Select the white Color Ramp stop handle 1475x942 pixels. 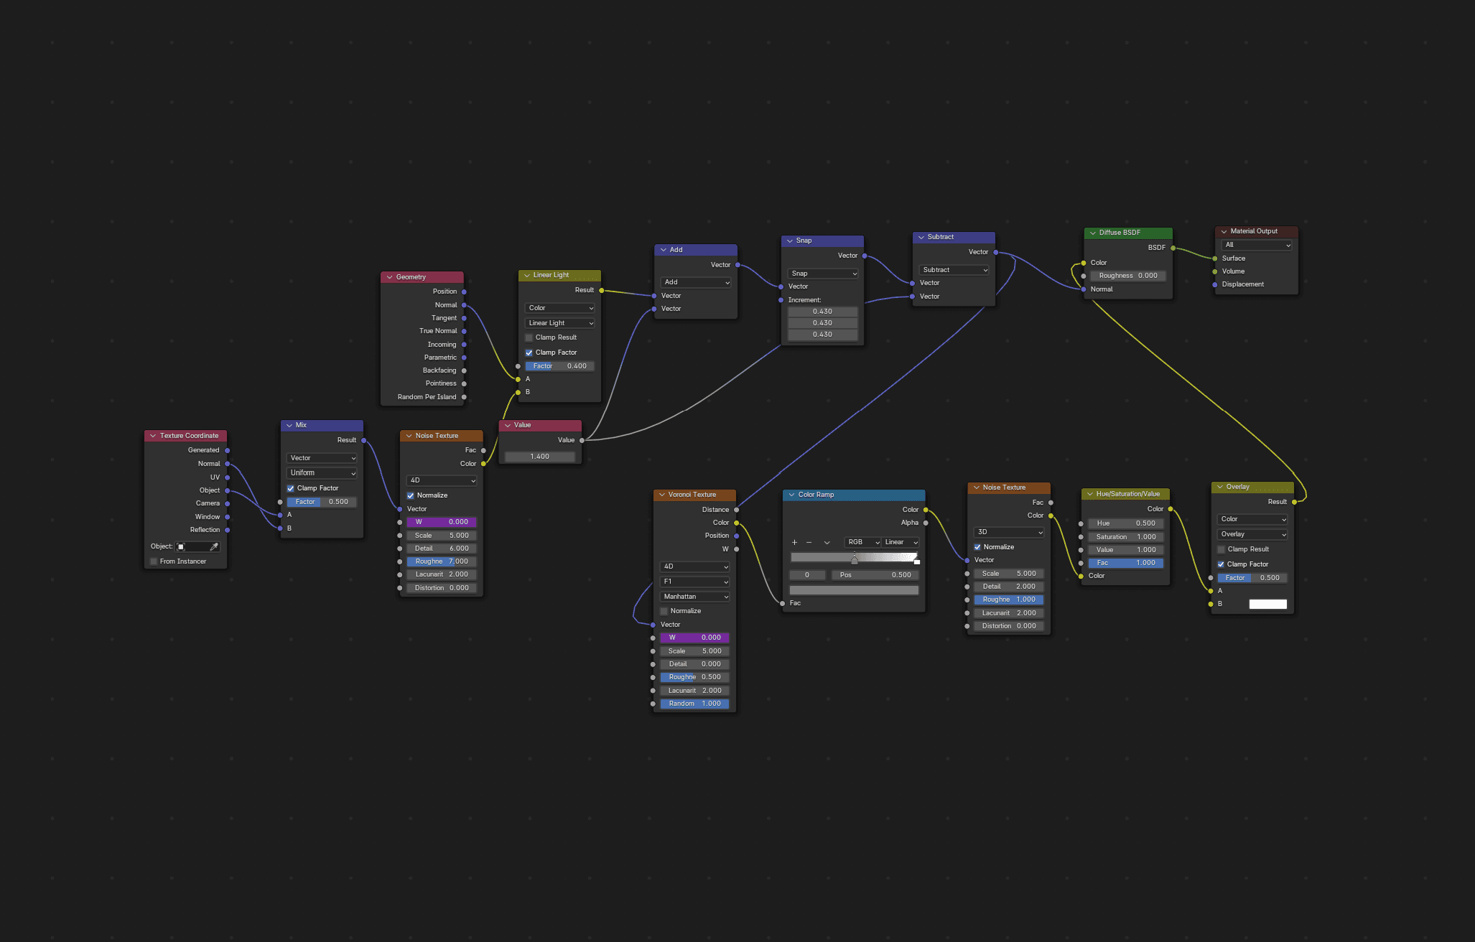(916, 561)
